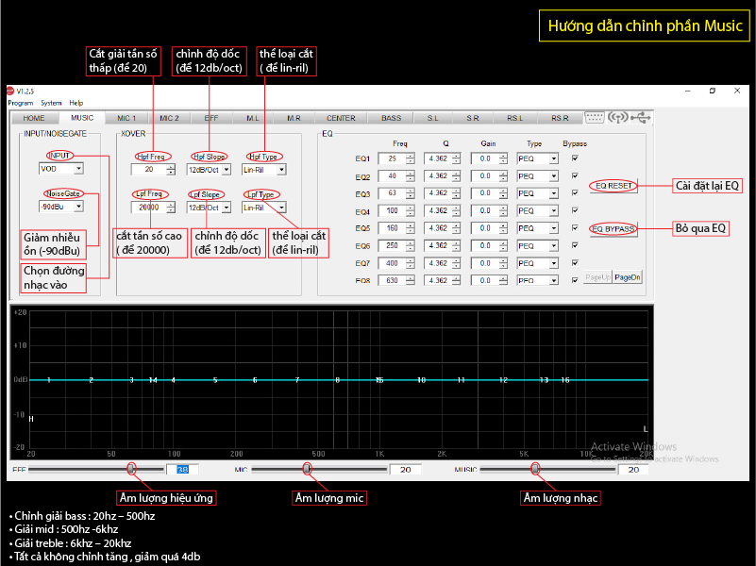Click the EQ RESET button
This screenshot has width=756, height=566.
[x=613, y=186]
